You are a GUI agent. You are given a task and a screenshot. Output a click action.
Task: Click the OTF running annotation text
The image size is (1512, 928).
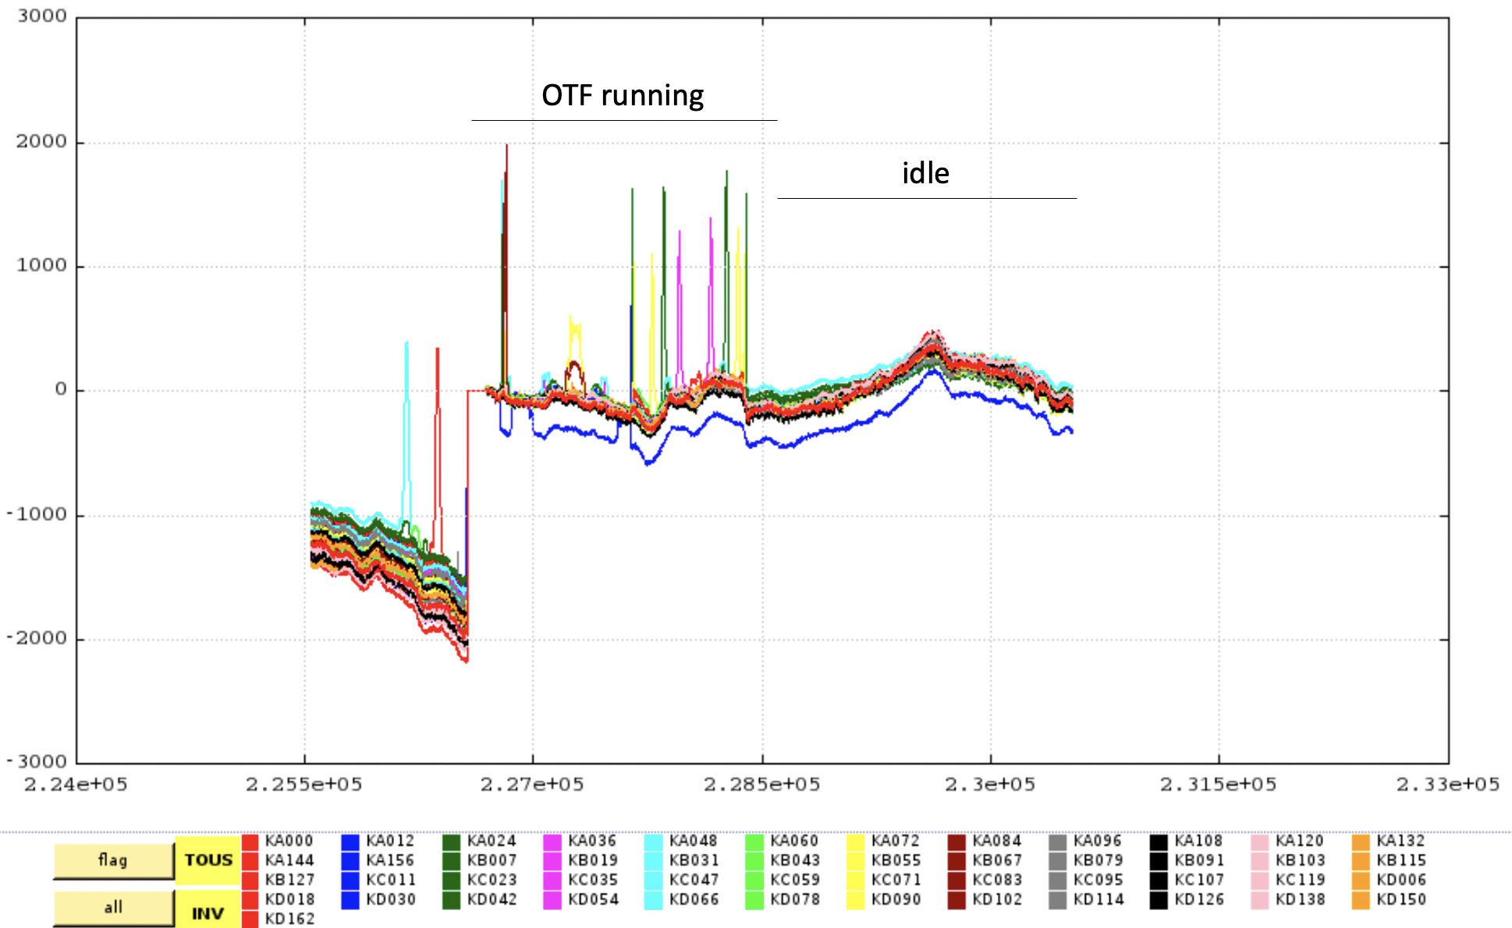623,95
